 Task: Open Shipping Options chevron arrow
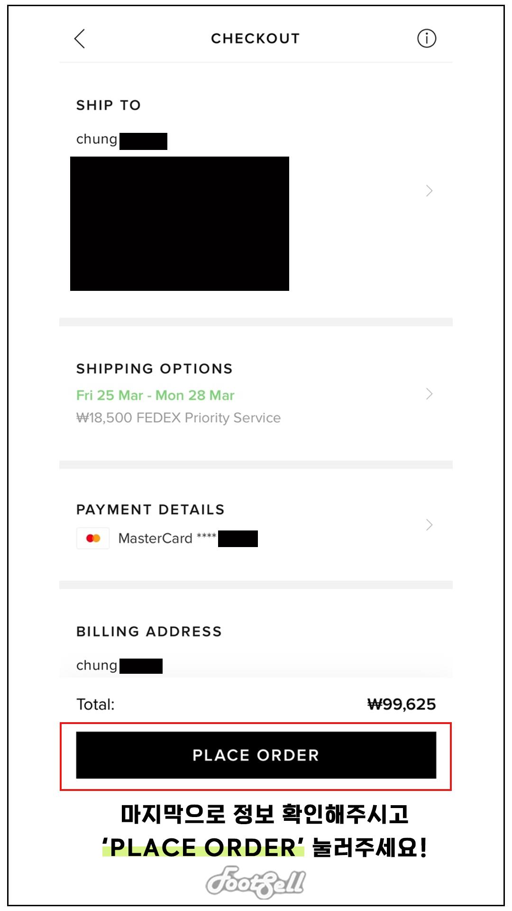coord(429,394)
